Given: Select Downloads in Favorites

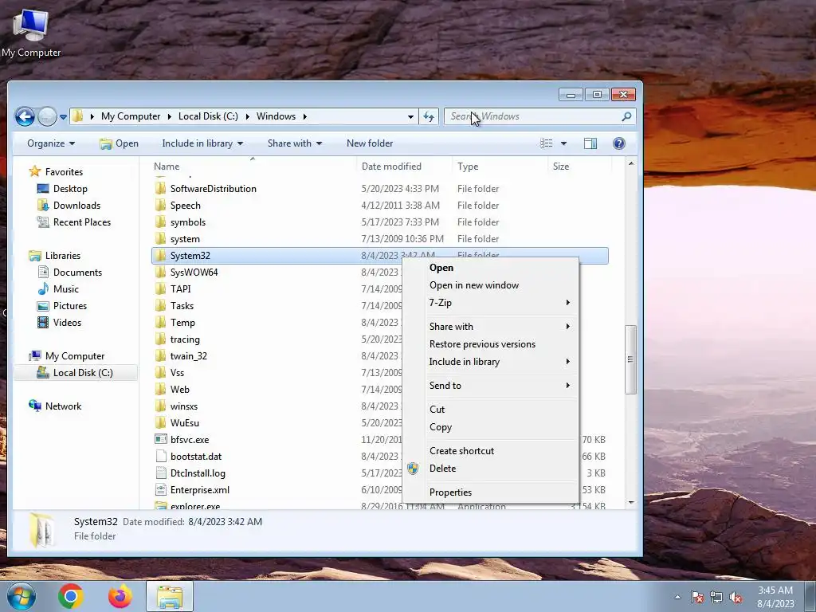Looking at the screenshot, I should [x=69, y=206].
